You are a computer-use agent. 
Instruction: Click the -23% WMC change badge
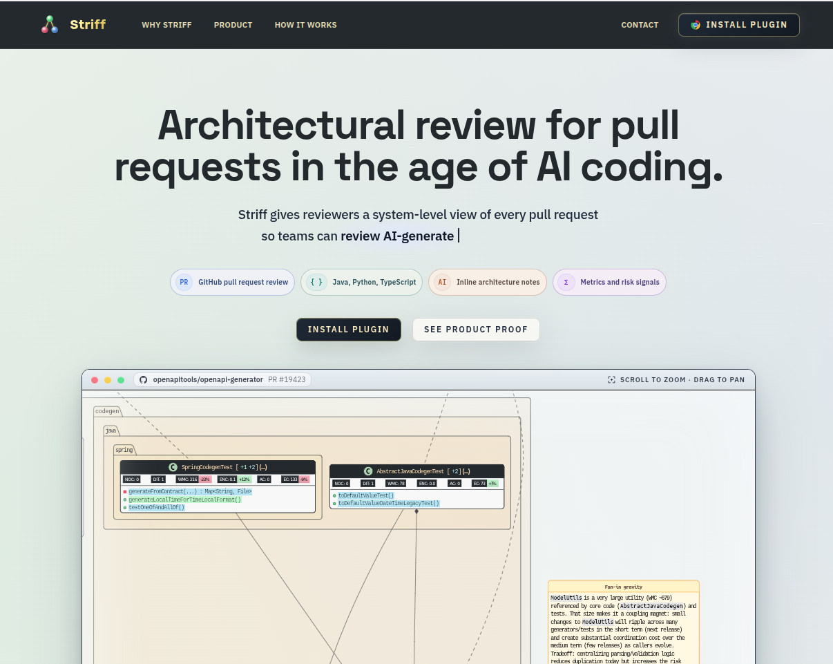click(205, 480)
